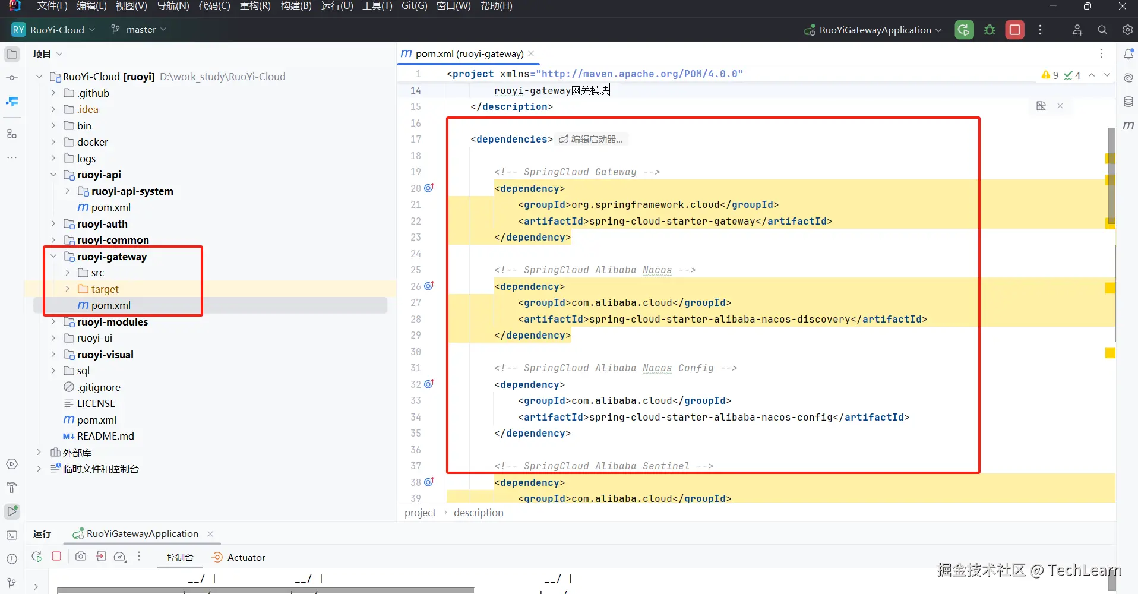Click the 编辑启动器... inlay link
The image size is (1138, 594).
click(x=592, y=139)
